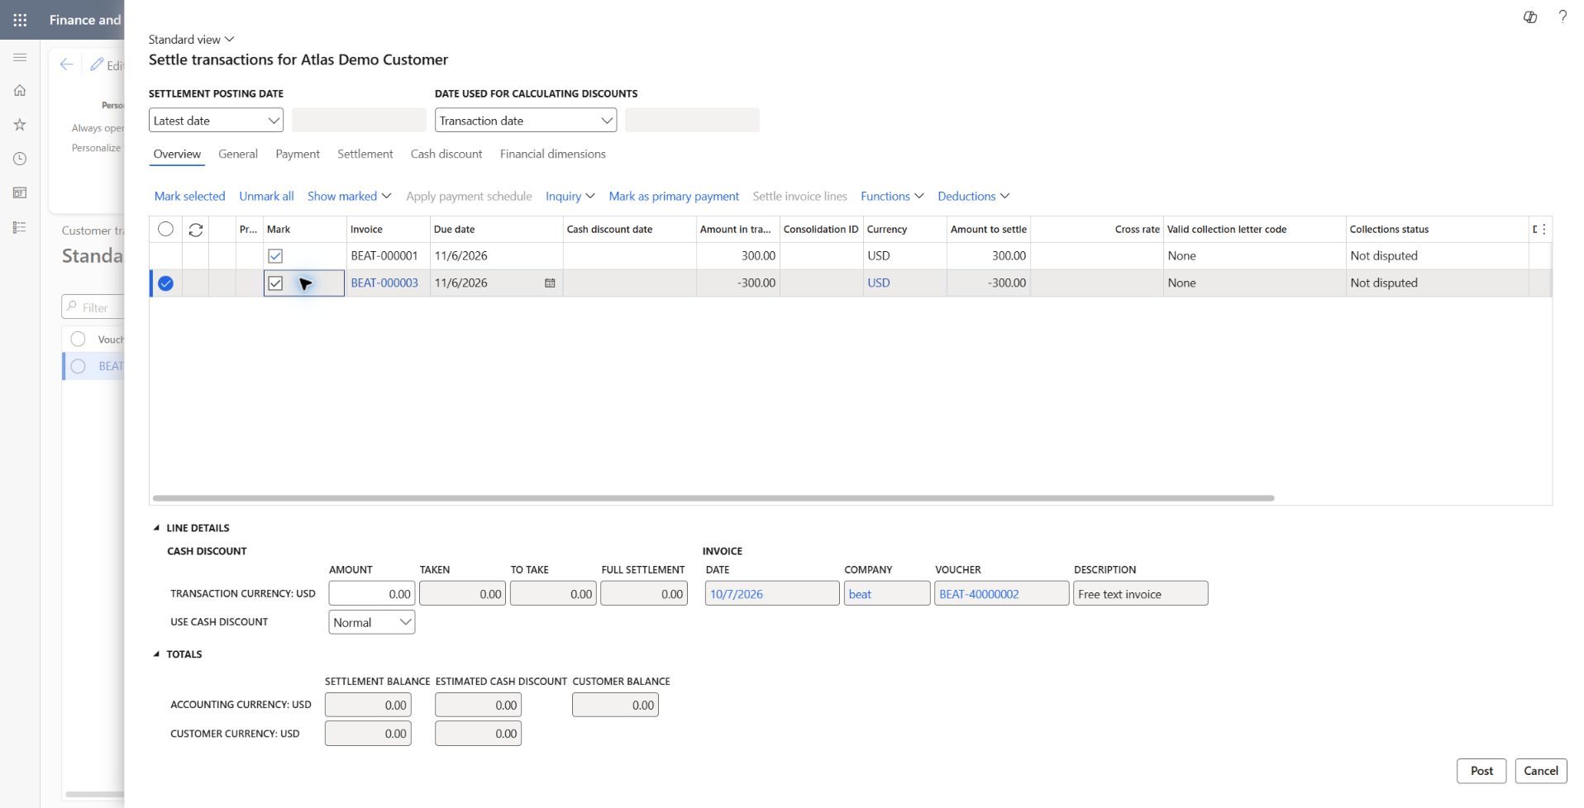Switch to the Payment tab
Image resolution: width=1584 pixels, height=808 pixels.
pos(298,154)
